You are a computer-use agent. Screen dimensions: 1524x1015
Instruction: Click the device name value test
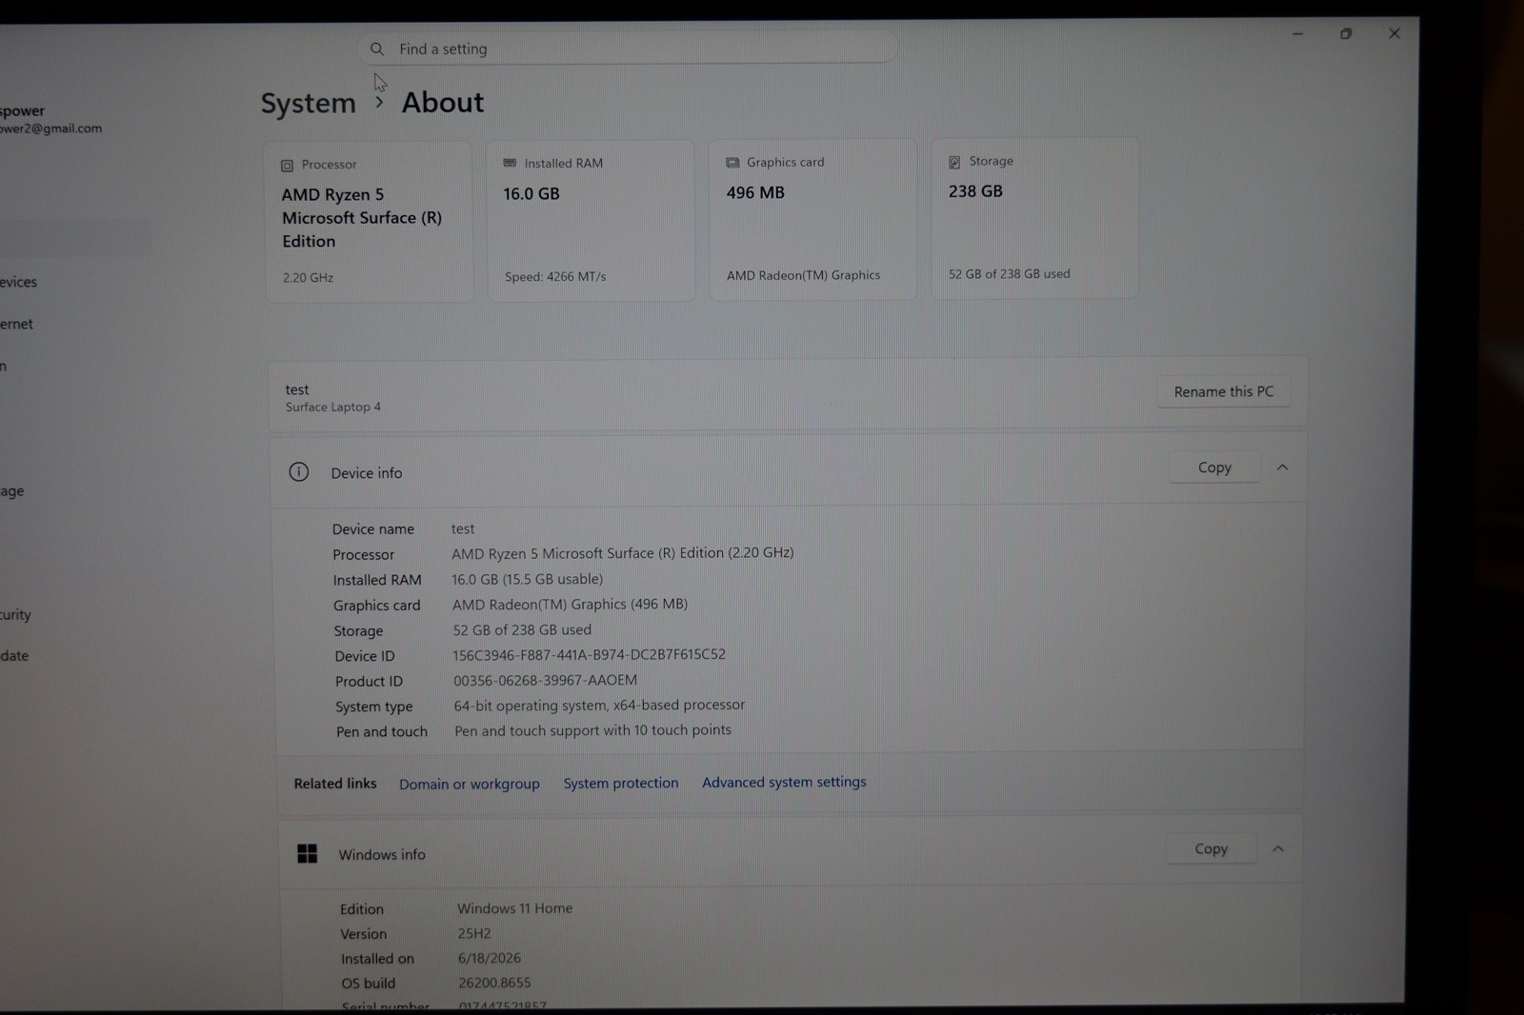(463, 528)
